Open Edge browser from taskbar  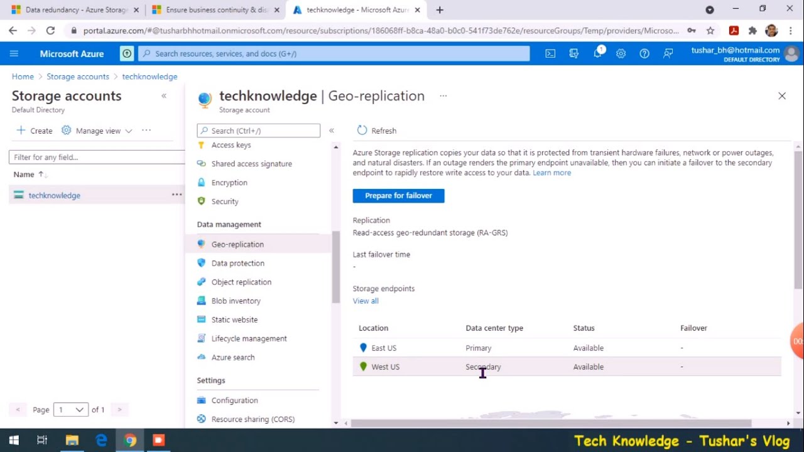pos(101,440)
